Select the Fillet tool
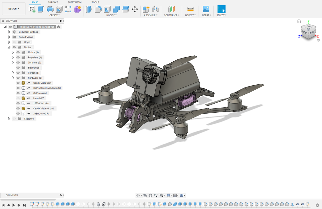This screenshot has width=322, height=209. pos(98,9)
